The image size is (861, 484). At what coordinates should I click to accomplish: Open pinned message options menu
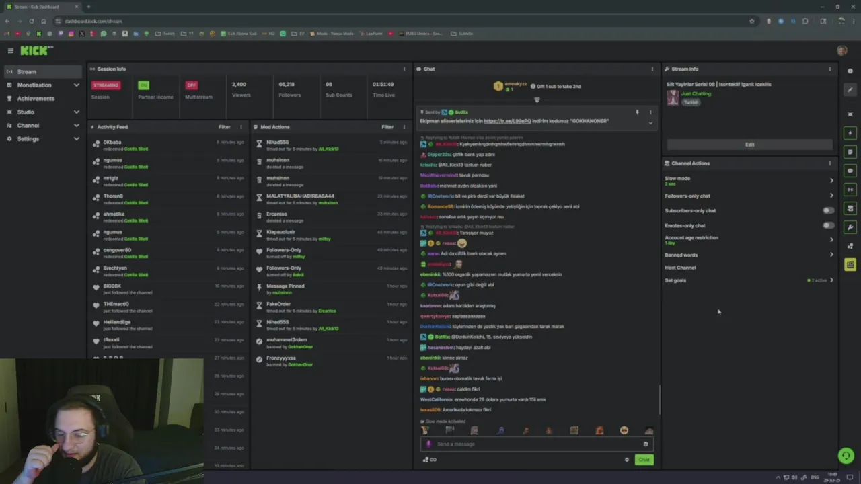coord(650,112)
